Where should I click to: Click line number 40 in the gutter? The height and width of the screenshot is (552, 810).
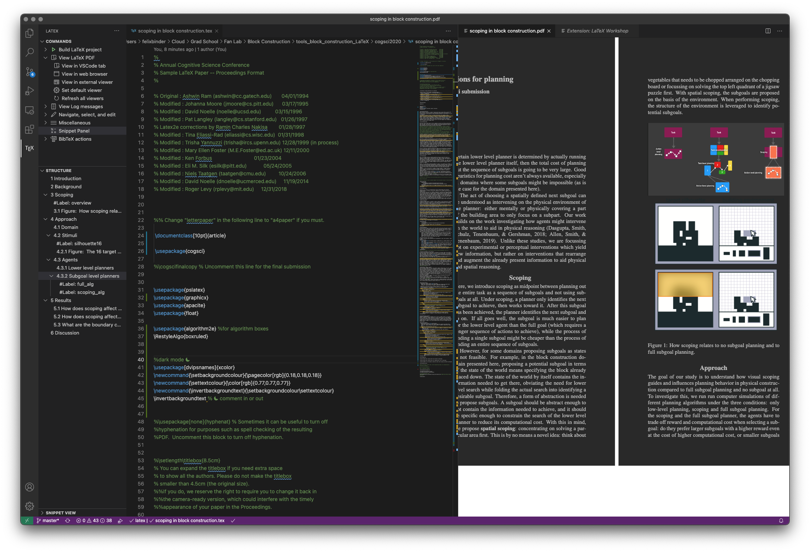(141, 360)
